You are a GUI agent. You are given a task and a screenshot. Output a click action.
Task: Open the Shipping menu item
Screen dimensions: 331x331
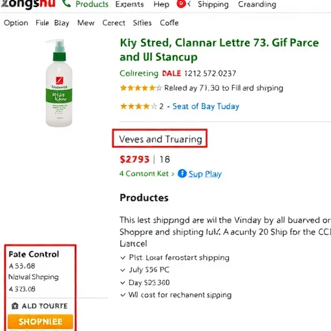coord(213,5)
